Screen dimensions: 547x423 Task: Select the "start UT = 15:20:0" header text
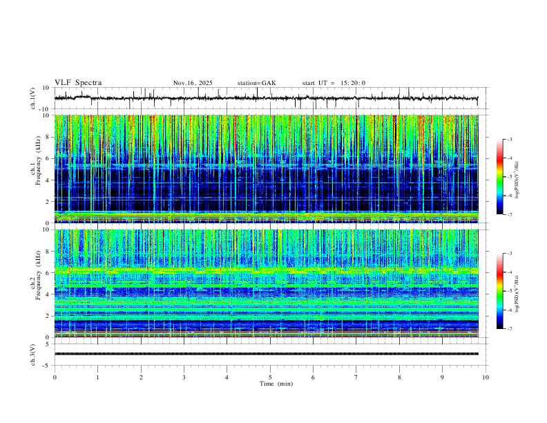click(334, 83)
